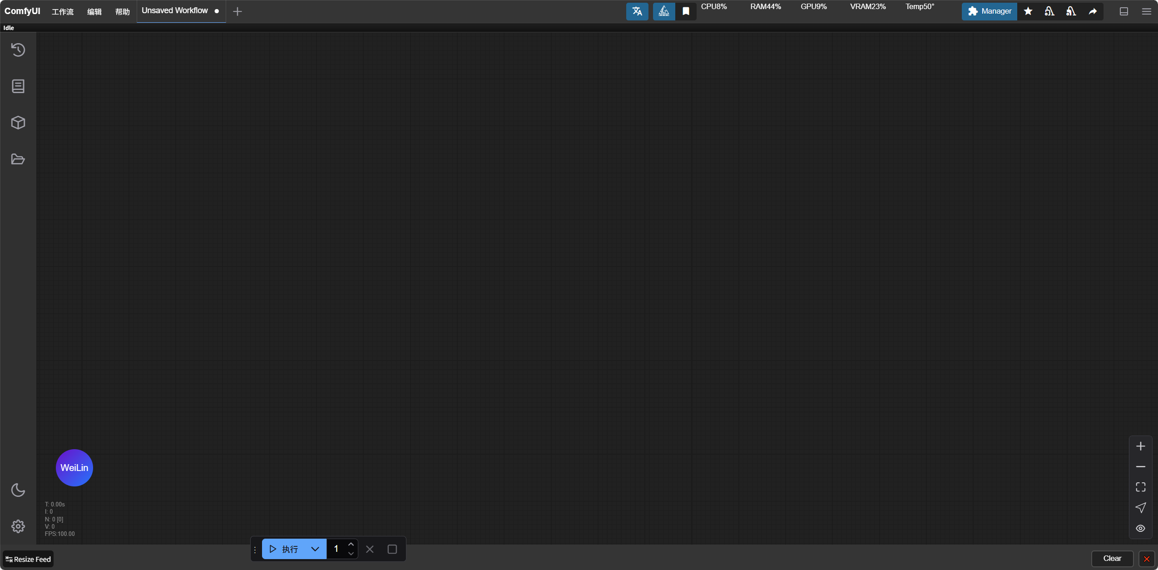Open the node library sidebar icon

pyautogui.click(x=18, y=86)
